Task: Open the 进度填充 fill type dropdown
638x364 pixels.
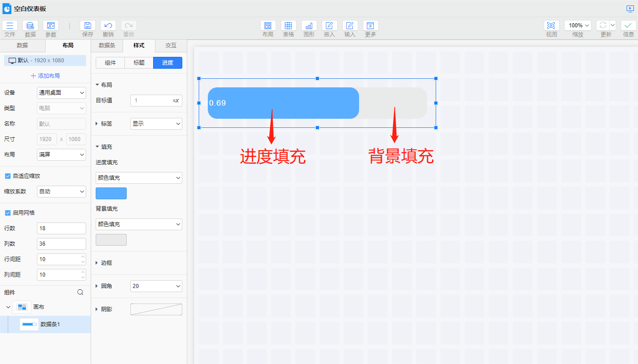Action: click(x=139, y=177)
